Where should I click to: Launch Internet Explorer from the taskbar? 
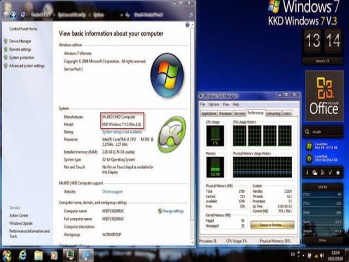click(x=23, y=255)
